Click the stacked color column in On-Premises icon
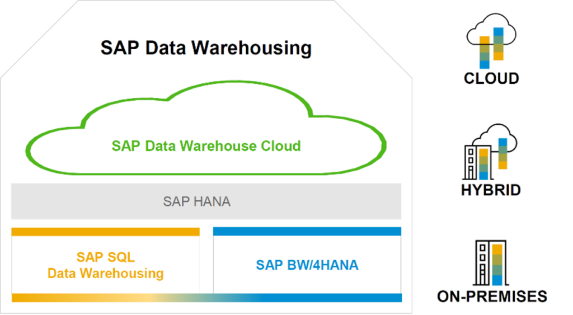 tap(497, 265)
